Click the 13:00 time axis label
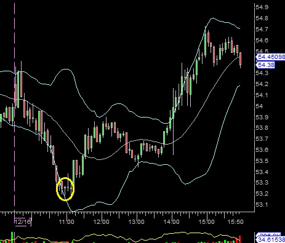285x243 pixels. point(137,222)
